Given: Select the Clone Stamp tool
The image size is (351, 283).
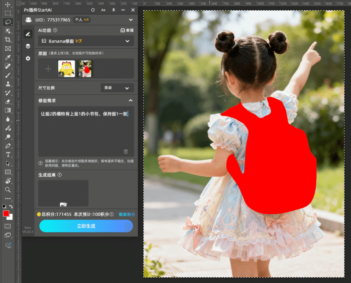Looking at the screenshot, I should coord(8,84).
